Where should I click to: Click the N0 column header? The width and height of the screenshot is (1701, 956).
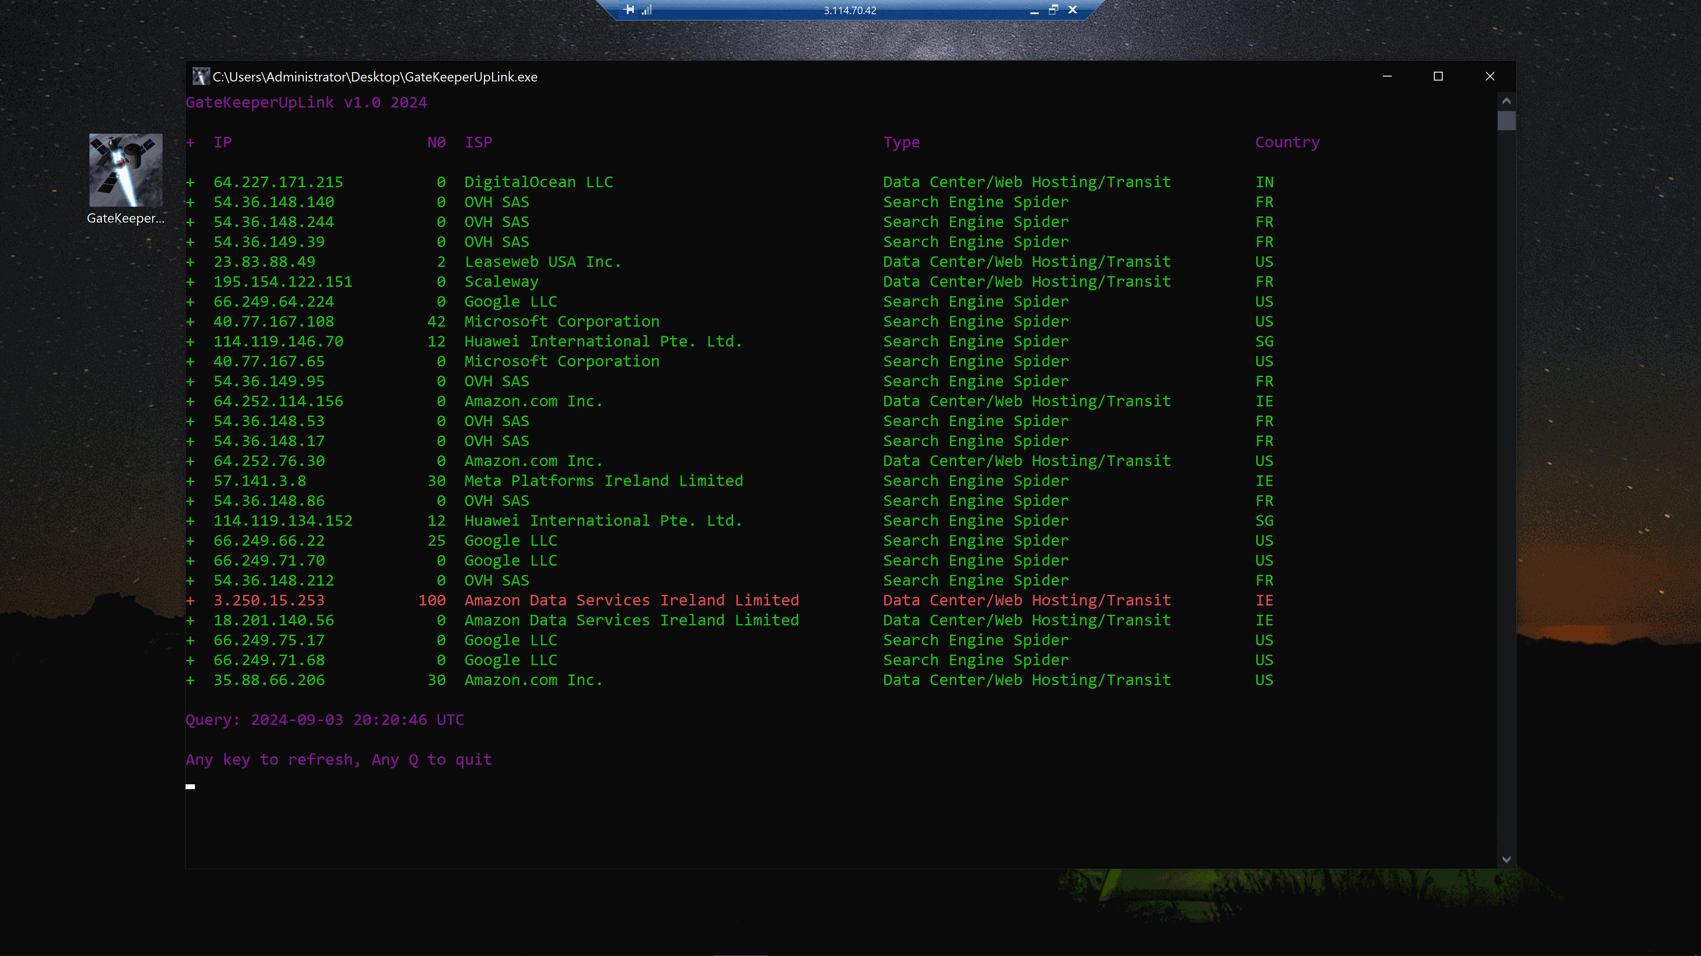(436, 143)
